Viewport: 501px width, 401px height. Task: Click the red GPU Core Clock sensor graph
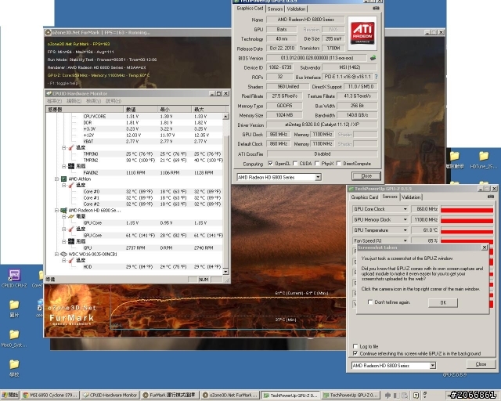[467, 210]
